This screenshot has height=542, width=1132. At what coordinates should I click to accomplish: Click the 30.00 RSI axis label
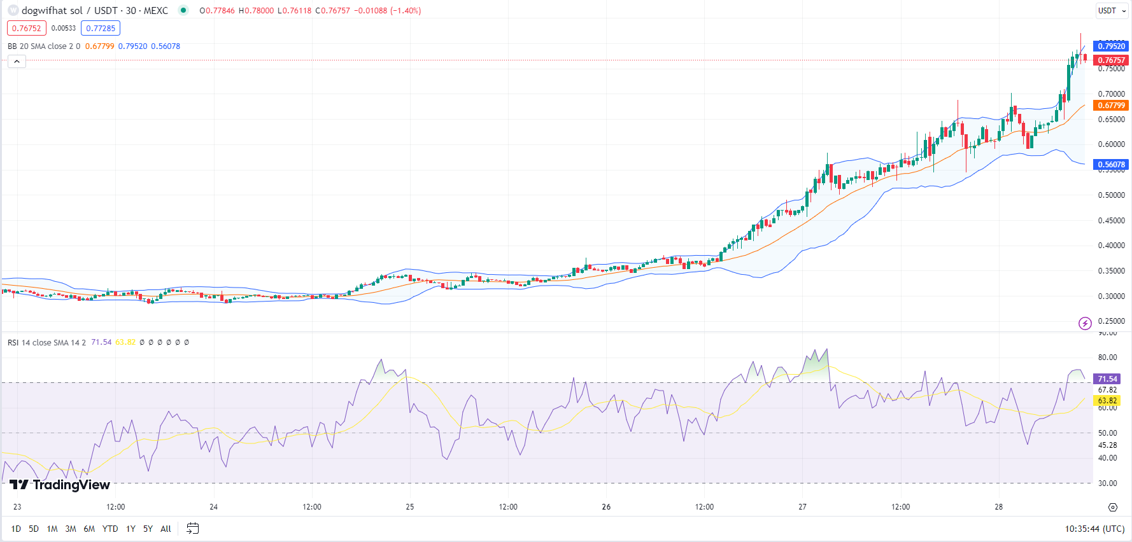click(x=1107, y=483)
